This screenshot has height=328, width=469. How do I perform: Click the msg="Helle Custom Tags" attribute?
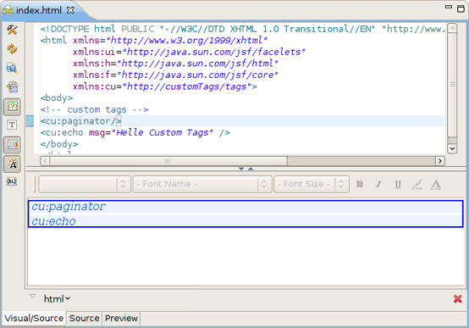click(x=151, y=132)
